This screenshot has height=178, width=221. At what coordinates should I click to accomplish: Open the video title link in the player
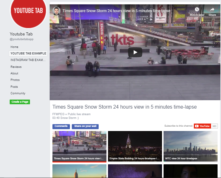116,11
